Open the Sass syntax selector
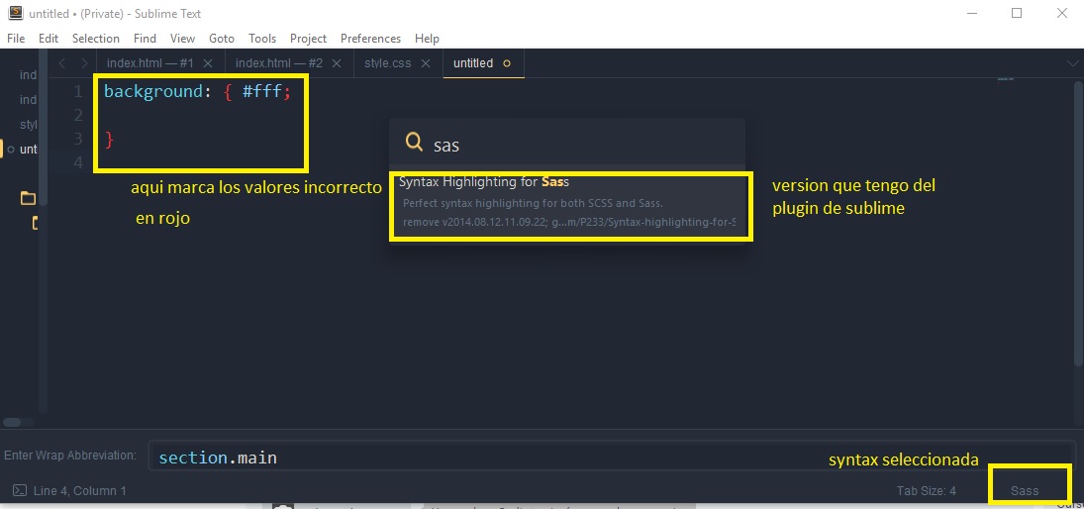 1025,491
